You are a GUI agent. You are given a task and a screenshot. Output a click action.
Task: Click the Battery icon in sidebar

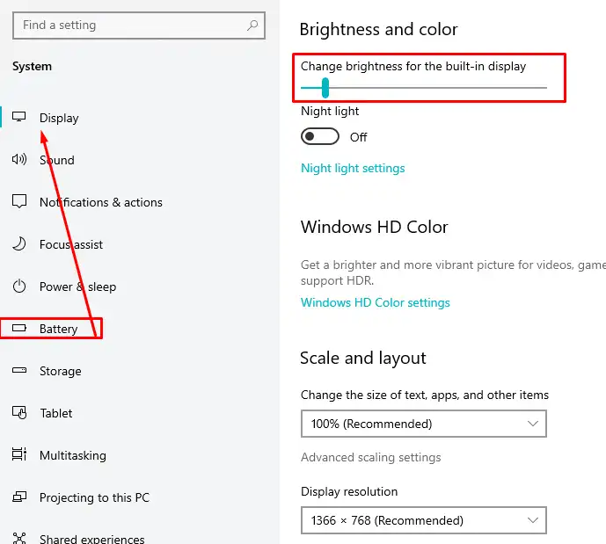[20, 329]
